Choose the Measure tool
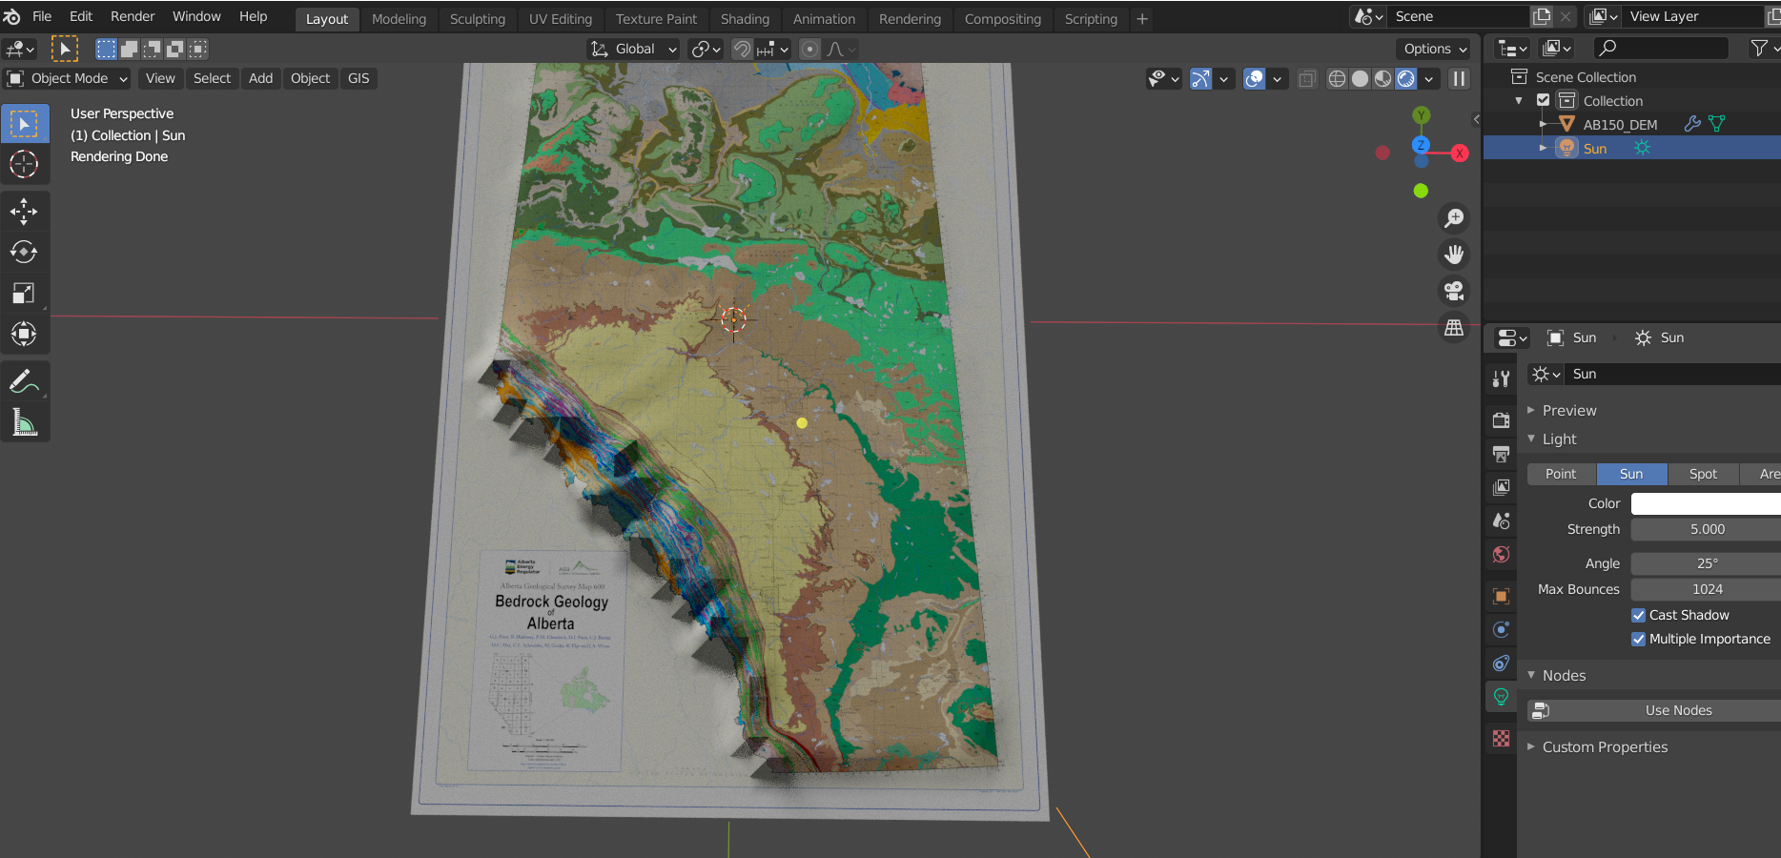 pyautogui.click(x=24, y=422)
